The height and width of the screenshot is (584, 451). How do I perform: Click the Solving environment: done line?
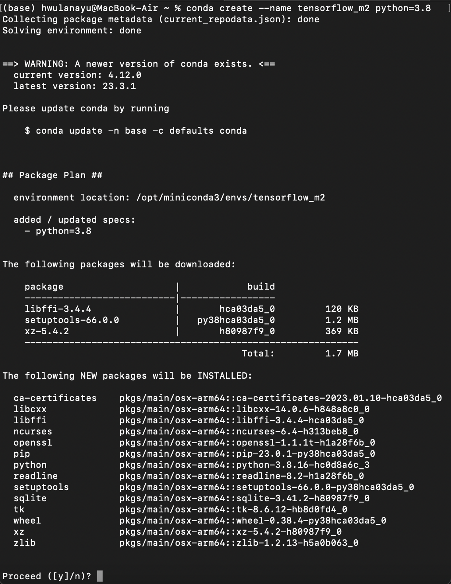pos(72,30)
